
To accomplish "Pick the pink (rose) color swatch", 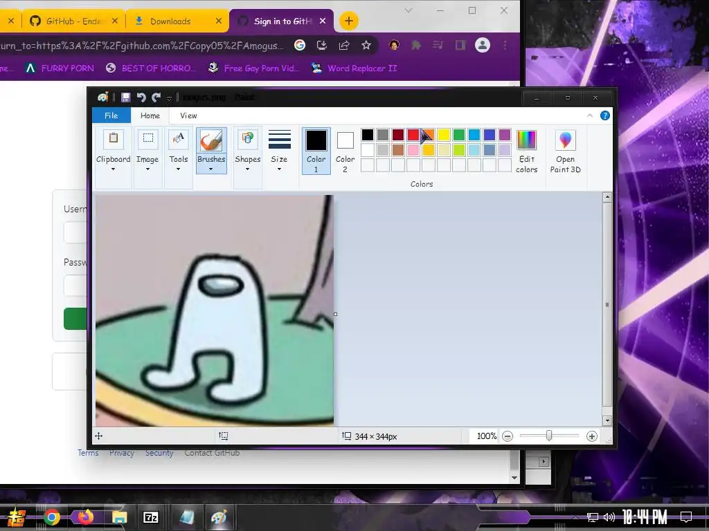I will tap(413, 150).
